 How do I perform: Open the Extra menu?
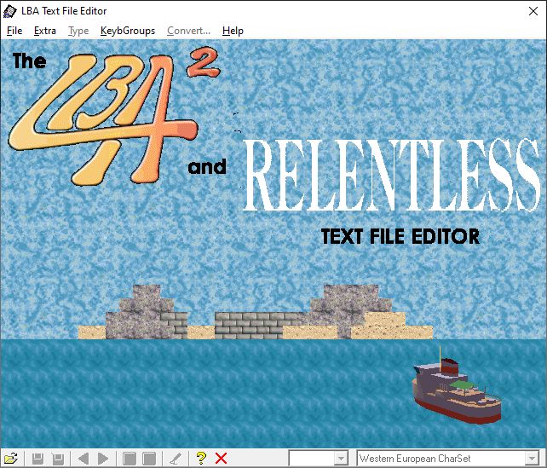45,31
